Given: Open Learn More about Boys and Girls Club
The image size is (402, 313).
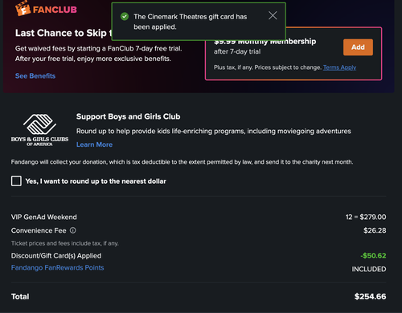Looking at the screenshot, I should coord(94,144).
